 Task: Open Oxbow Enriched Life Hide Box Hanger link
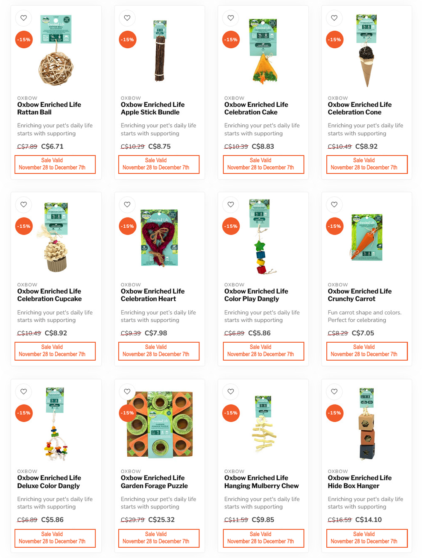[x=360, y=482]
